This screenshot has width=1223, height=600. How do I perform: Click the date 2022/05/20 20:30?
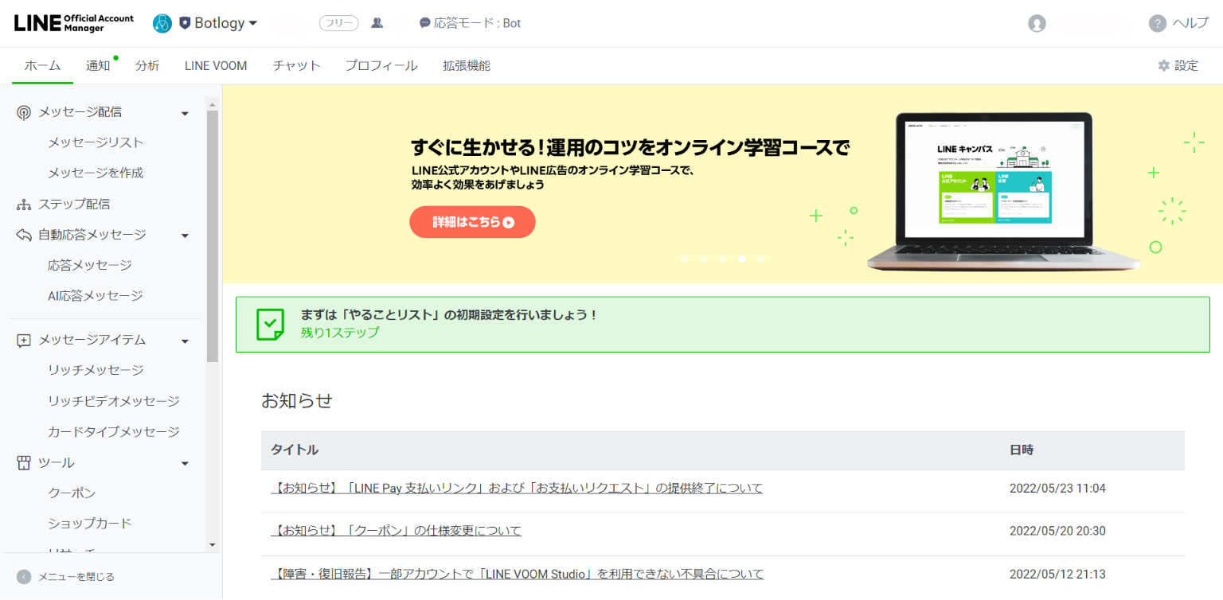[x=1057, y=531]
